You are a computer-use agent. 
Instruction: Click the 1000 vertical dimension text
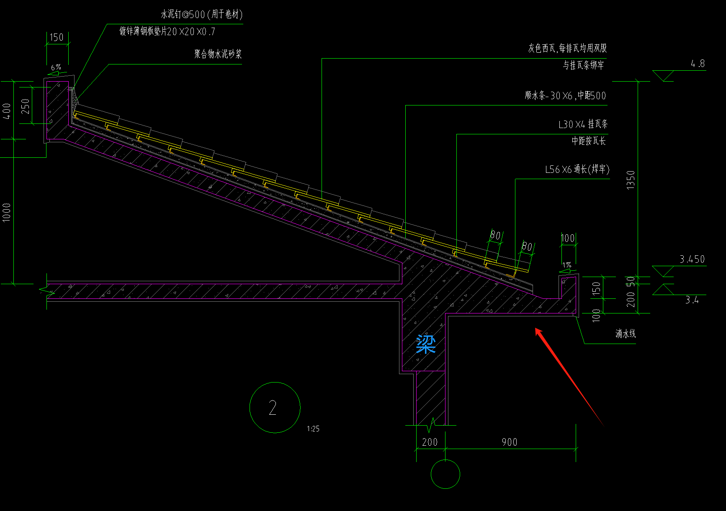pos(7,212)
